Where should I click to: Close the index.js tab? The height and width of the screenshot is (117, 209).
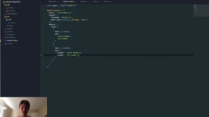click(99, 2)
